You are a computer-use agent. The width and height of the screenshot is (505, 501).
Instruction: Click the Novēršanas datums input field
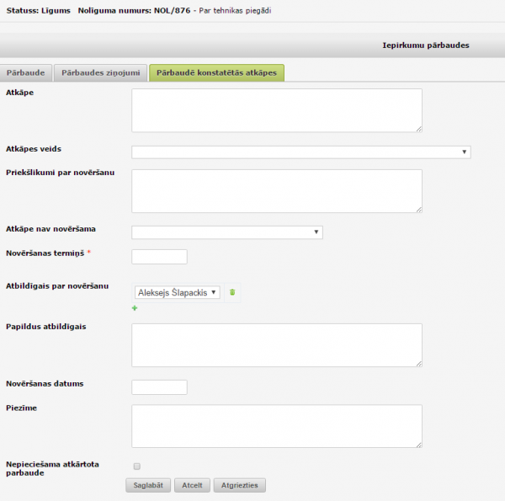[x=160, y=387]
